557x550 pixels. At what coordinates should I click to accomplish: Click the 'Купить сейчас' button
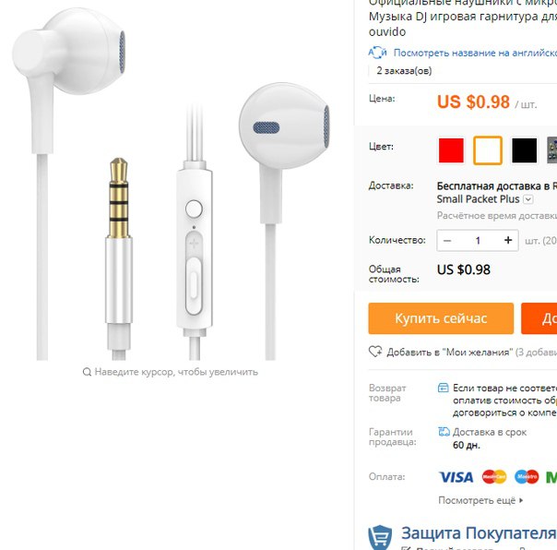441,318
